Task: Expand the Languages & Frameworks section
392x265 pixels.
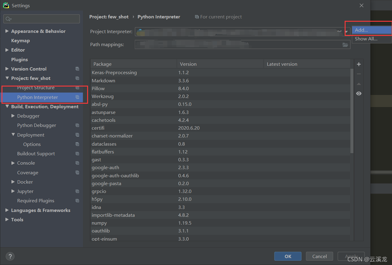Action: pos(7,210)
